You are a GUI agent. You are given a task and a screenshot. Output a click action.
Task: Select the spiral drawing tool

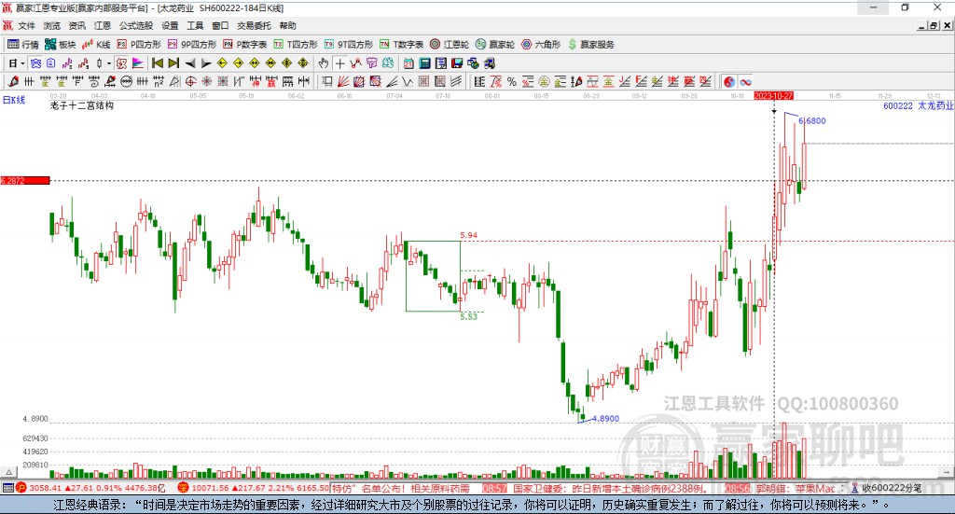[x=94, y=81]
